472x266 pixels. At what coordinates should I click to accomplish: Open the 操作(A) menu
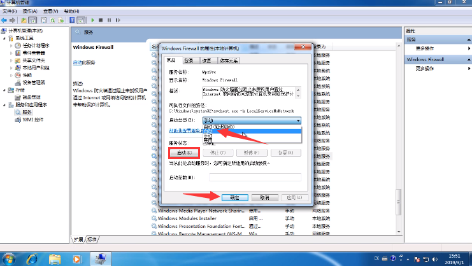[x=30, y=11]
